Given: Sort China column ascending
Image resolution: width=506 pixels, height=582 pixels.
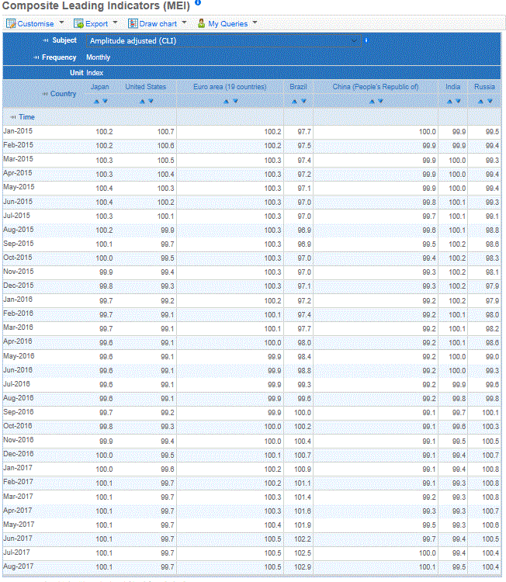Looking at the screenshot, I should coord(372,101).
